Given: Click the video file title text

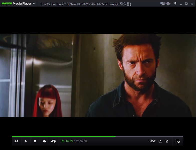Looking at the screenshot, I should pos(86,4).
